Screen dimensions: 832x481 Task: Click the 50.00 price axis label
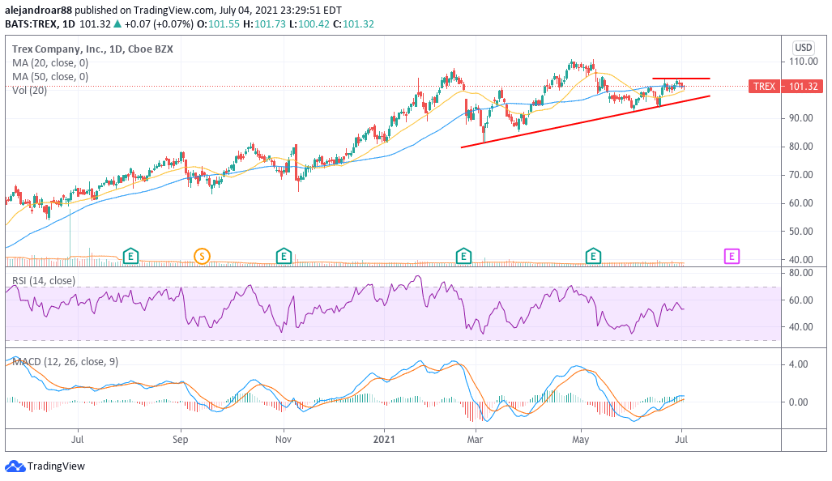(x=800, y=232)
